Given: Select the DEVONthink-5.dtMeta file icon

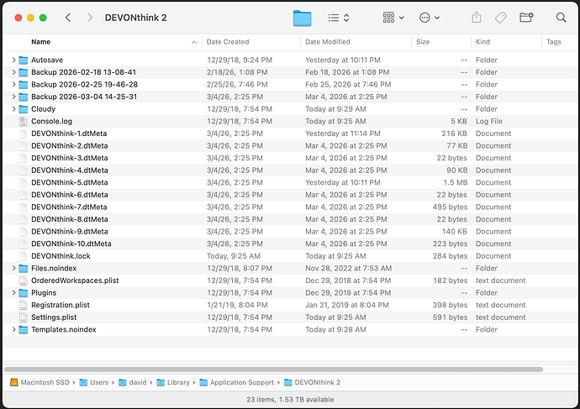Looking at the screenshot, I should point(24,182).
